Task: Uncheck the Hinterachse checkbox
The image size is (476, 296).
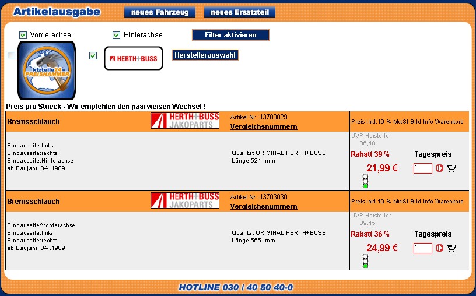Action: pos(116,35)
